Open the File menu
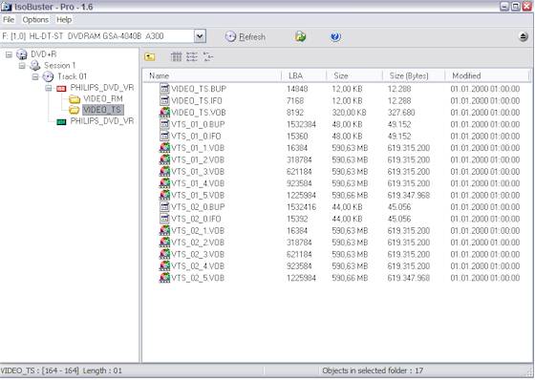The image size is (535, 380). coord(9,20)
